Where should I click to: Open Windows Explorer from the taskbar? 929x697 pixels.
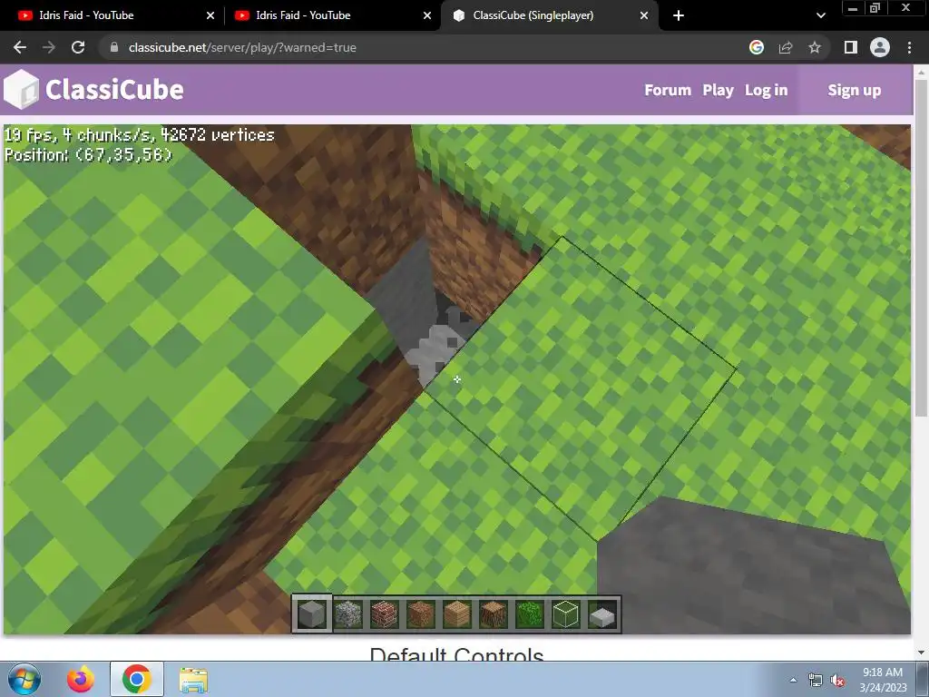[x=193, y=679]
